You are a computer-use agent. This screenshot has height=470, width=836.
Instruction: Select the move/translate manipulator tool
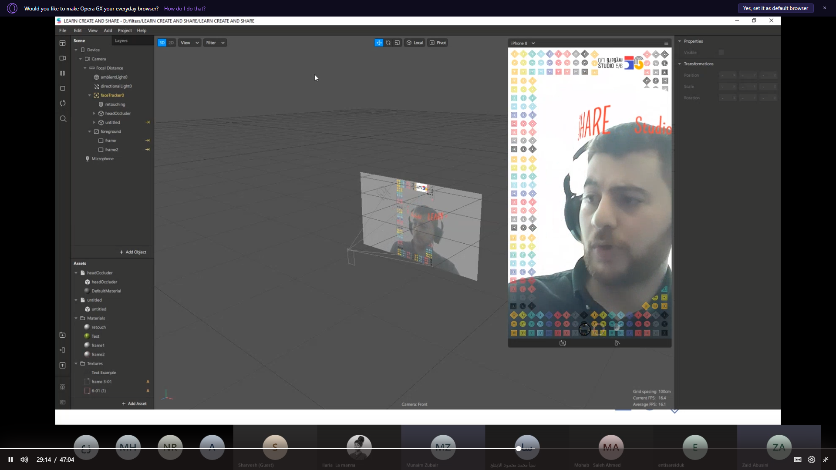379,43
